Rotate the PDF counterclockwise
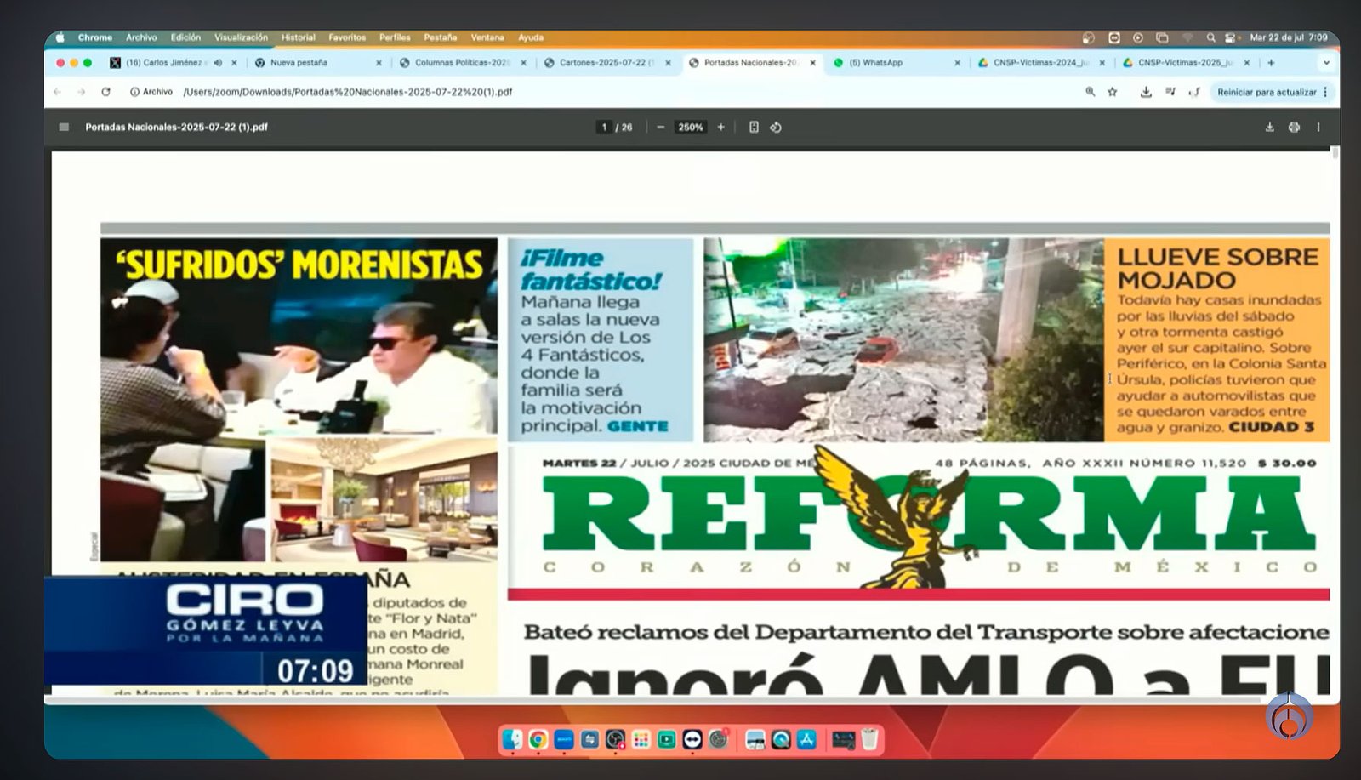Screen dimensions: 1361x780 coord(776,128)
